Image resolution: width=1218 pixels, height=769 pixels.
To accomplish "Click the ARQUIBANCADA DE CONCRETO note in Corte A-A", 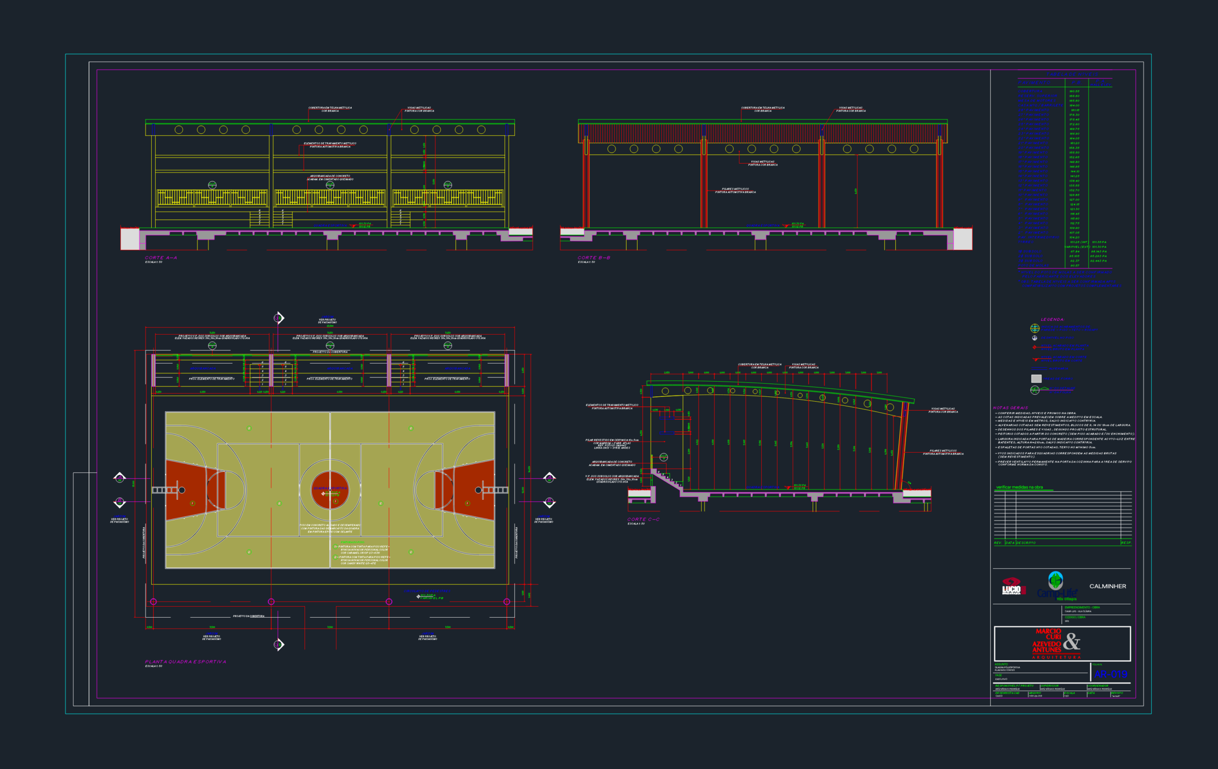I will click(x=330, y=177).
